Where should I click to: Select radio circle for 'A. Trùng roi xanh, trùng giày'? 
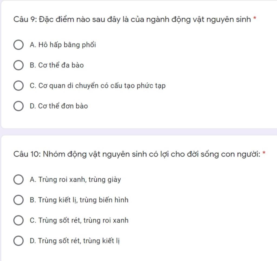tap(18, 179)
